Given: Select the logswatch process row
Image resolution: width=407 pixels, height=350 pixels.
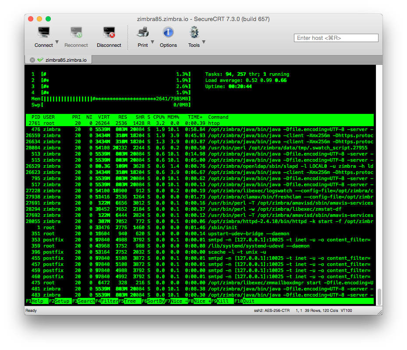Looking at the screenshot, I should pos(200,191).
